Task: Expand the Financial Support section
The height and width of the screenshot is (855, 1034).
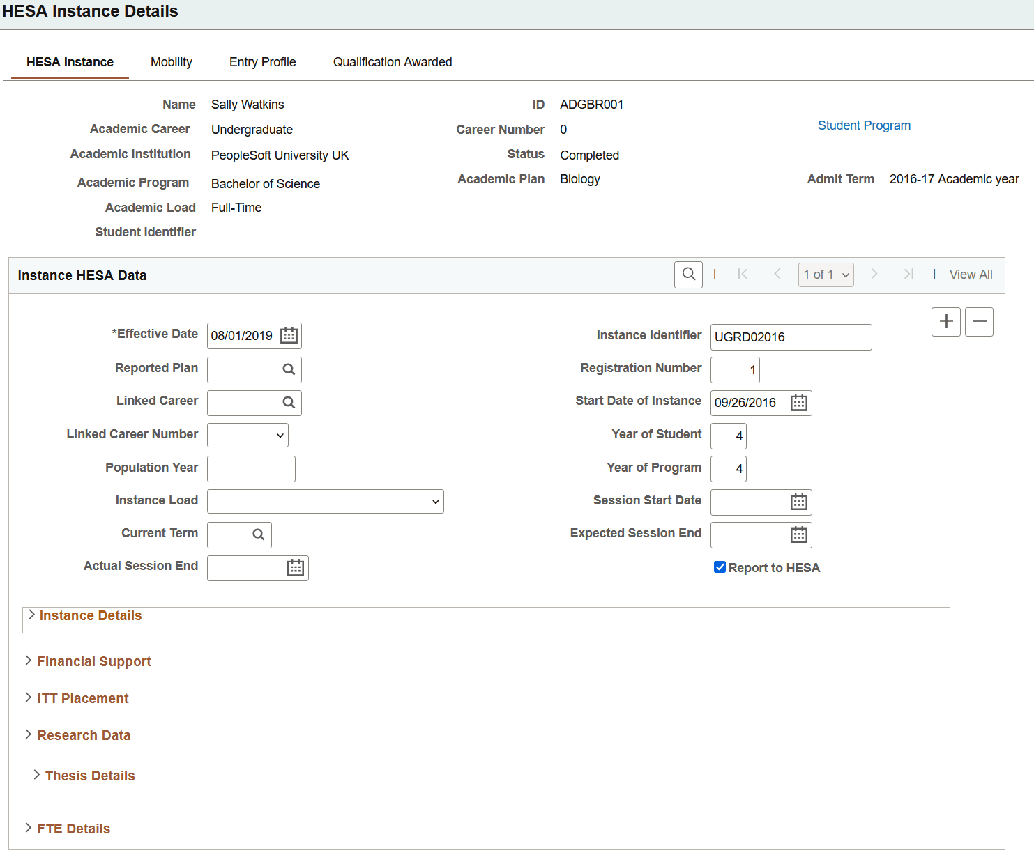Action: (93, 661)
